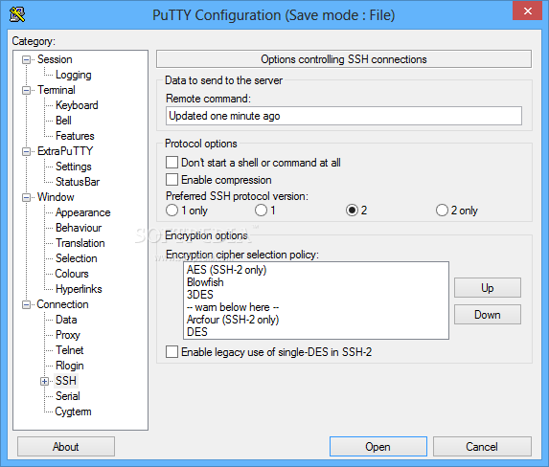Viewport: 549px width, 467px height.
Task: Collapse the Terminal tree node
Action: click(26, 91)
